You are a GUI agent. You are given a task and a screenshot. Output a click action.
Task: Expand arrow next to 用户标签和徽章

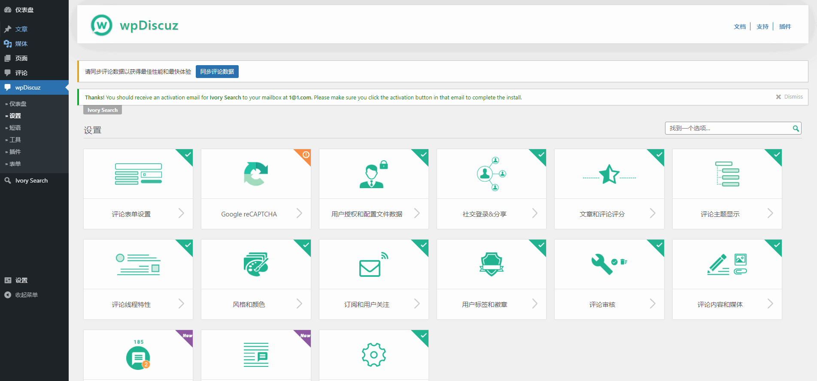point(535,304)
